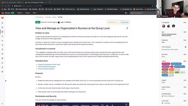188x106 pixels.
Task: Click the Juan J. Ramirez author link
Action: [66, 22]
